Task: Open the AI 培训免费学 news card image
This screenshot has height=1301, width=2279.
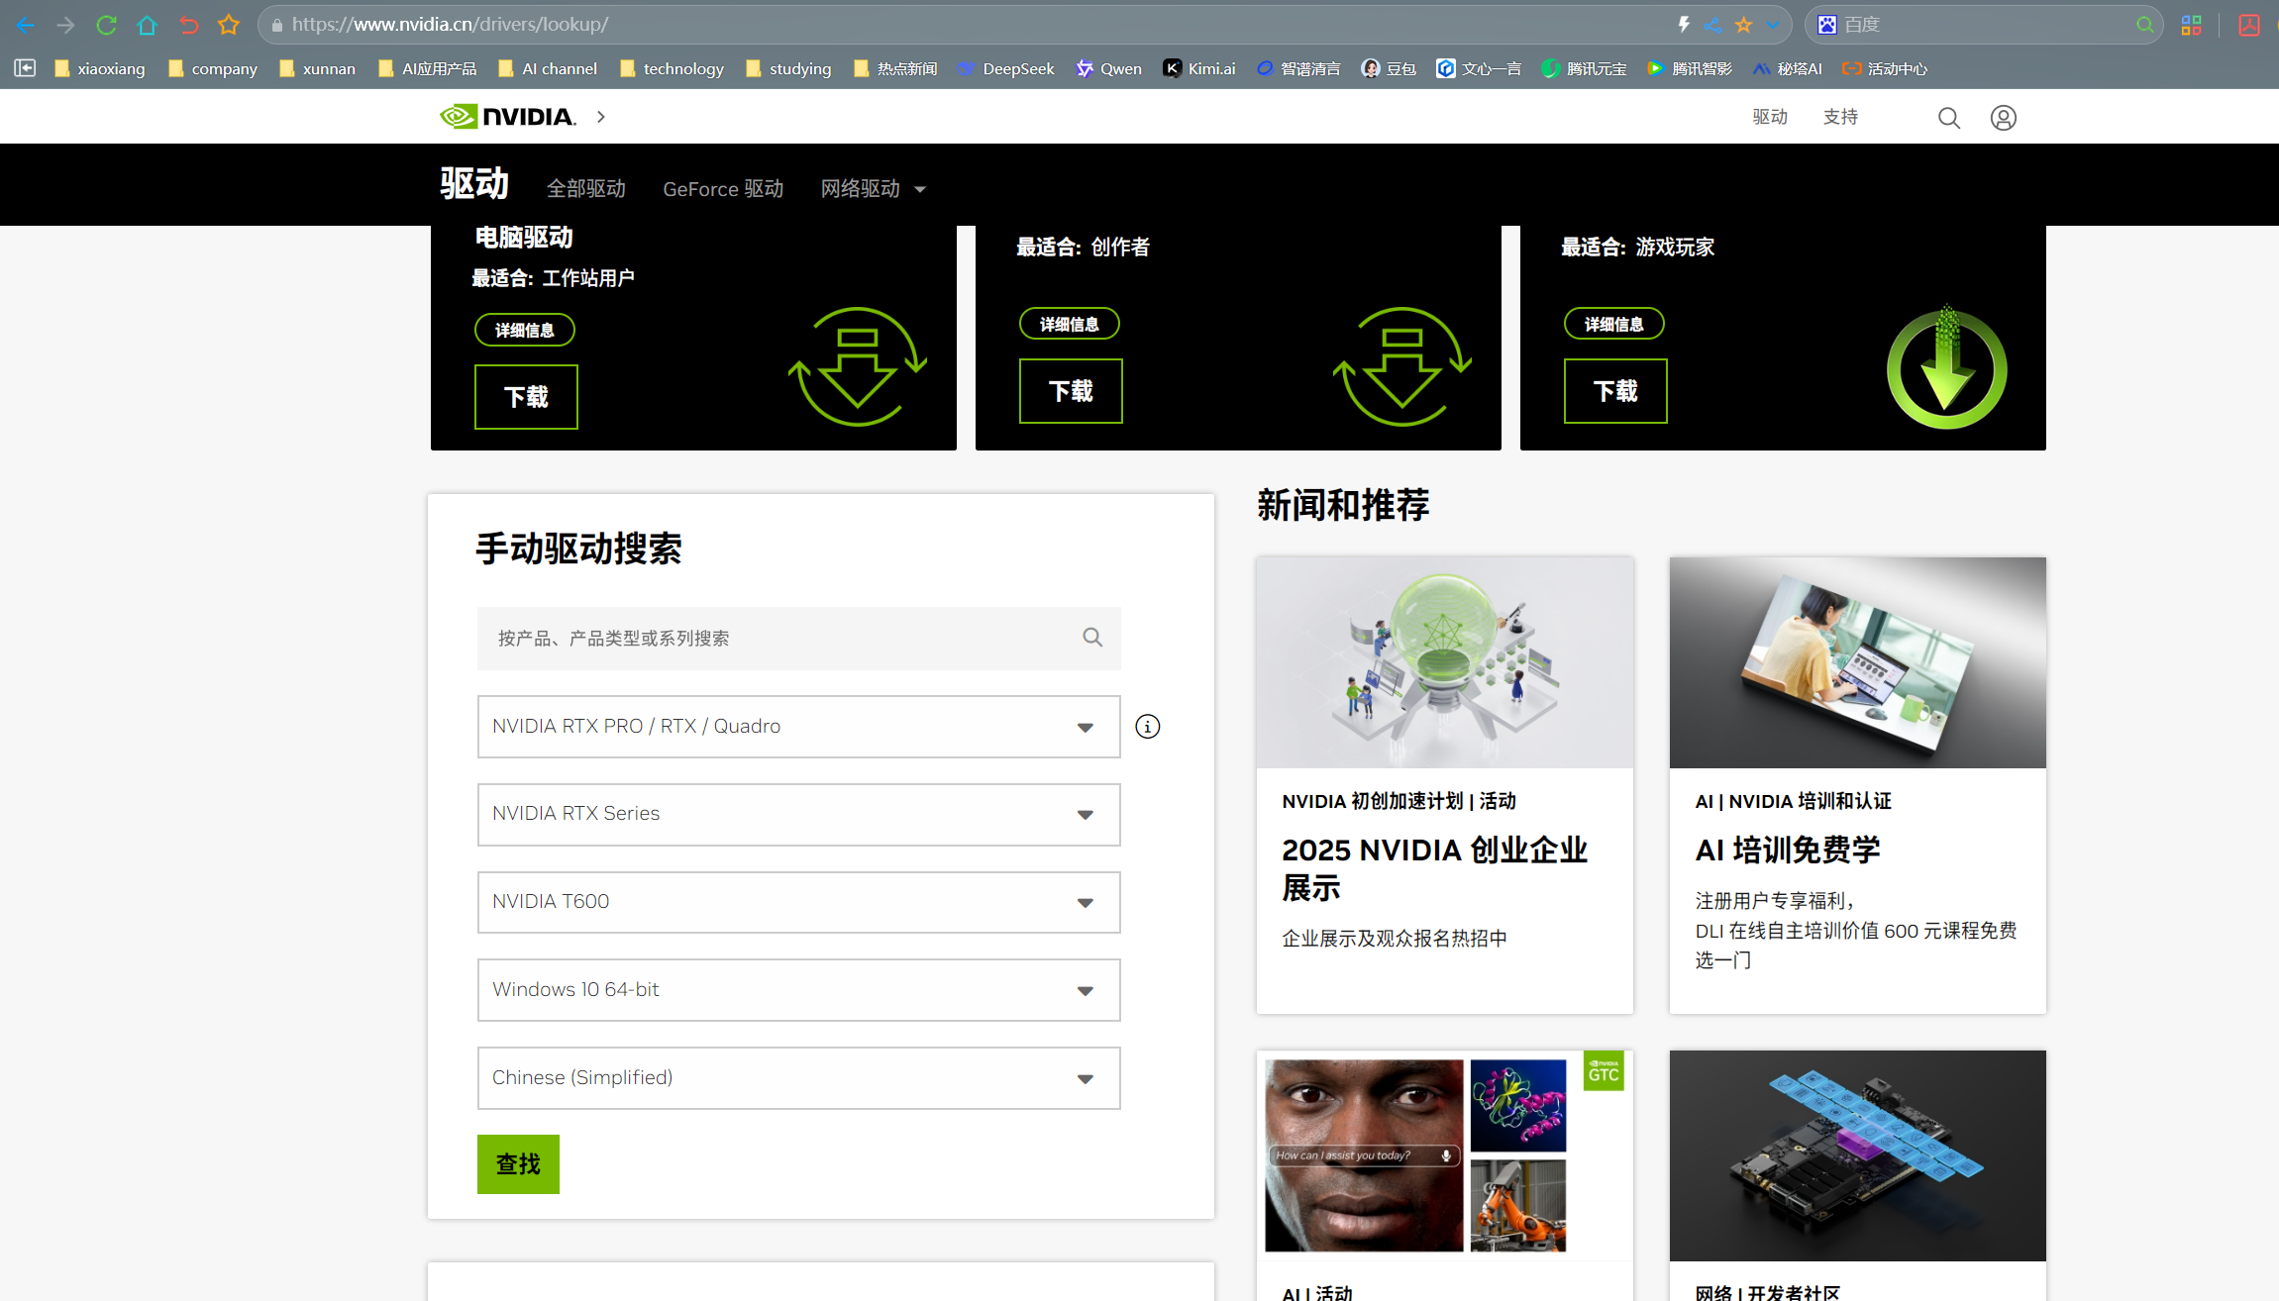Action: click(x=1857, y=662)
